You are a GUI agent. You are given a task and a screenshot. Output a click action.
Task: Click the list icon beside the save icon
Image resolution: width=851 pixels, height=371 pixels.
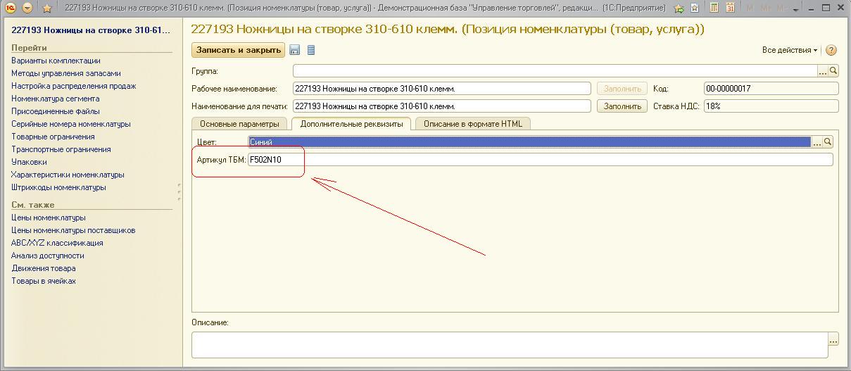point(311,50)
